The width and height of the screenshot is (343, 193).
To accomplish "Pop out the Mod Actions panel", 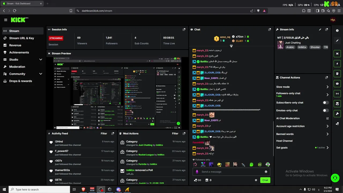I will tap(184, 133).
